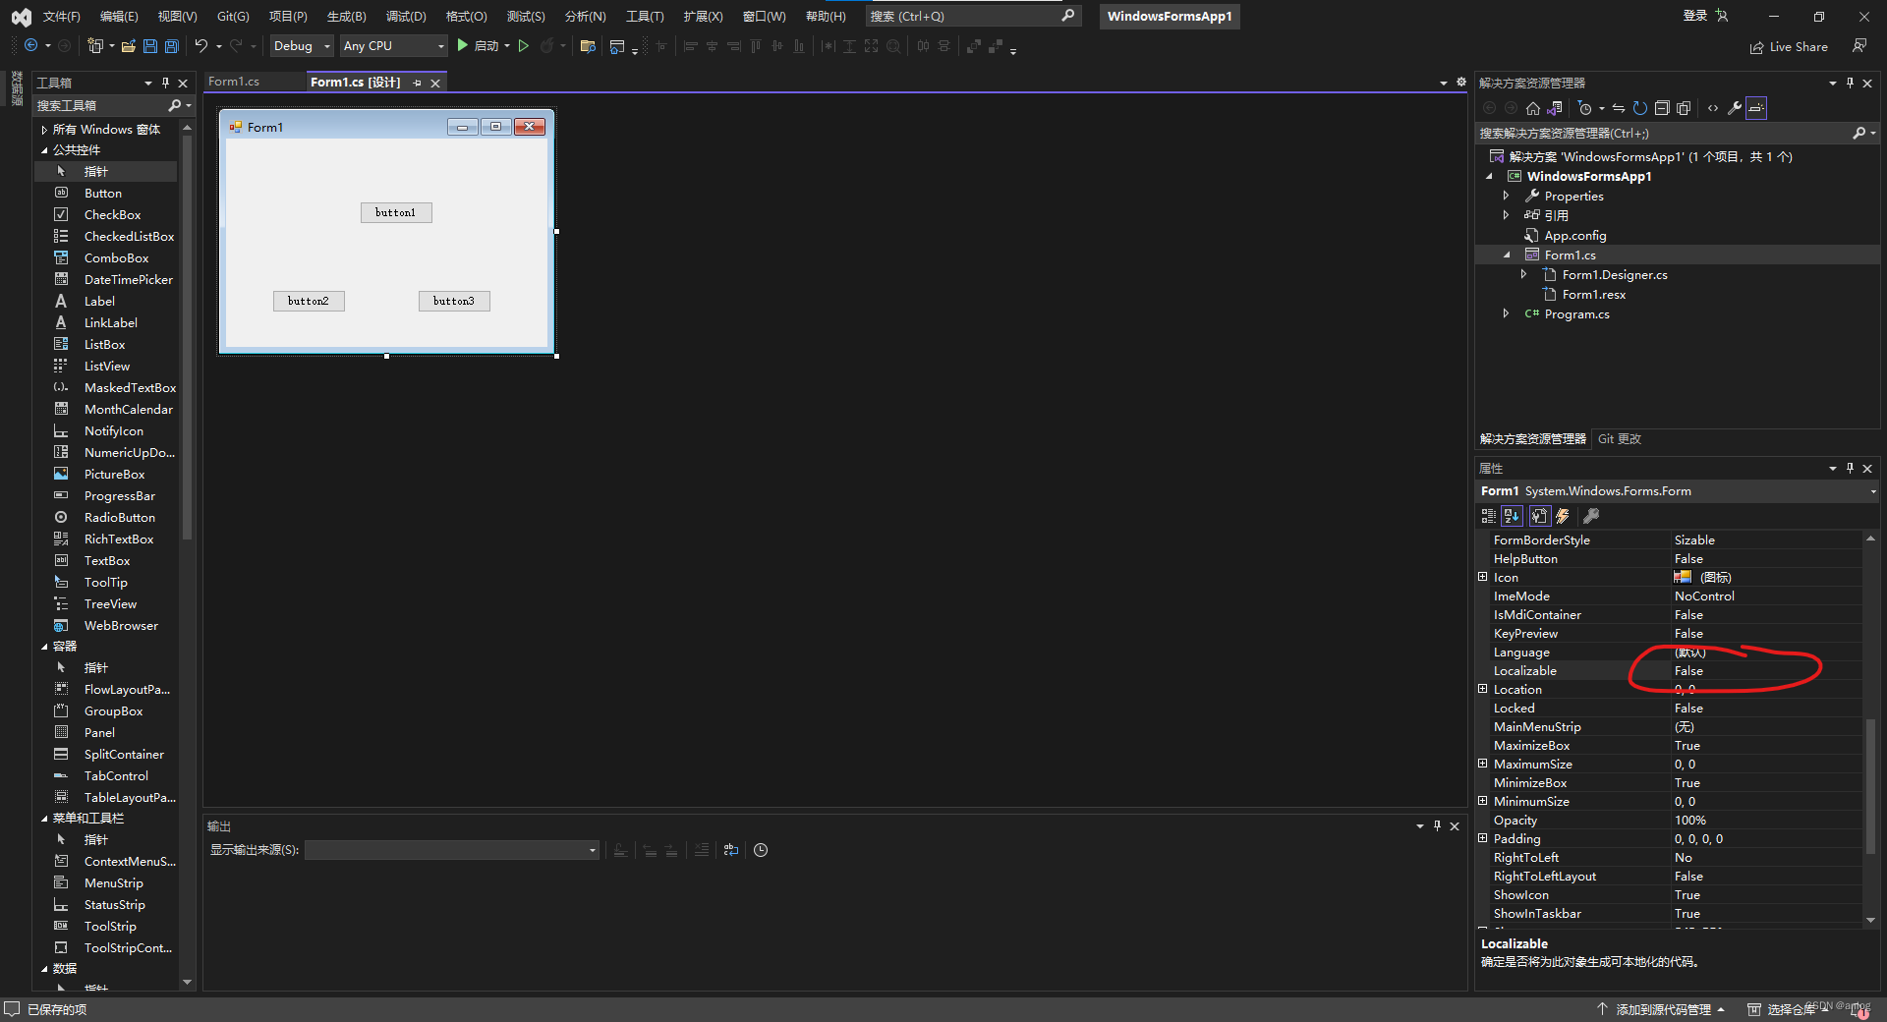
Task: Collapse the 公共控件 toolbox group
Action: 44,150
